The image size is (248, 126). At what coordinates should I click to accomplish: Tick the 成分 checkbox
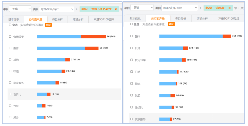(x=10, y=117)
